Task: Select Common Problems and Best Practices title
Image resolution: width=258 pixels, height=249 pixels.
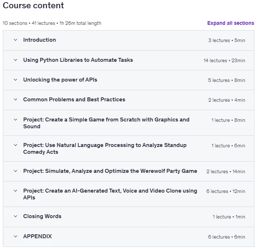Action: tap(74, 100)
